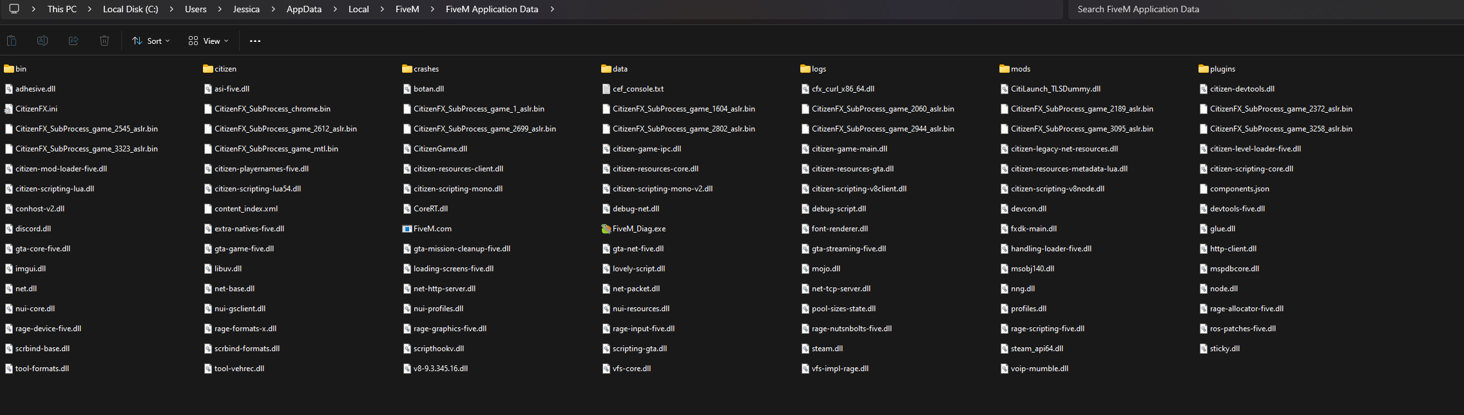Select the bin folder icon
Viewport: 1464px width, 415px height.
click(x=9, y=69)
